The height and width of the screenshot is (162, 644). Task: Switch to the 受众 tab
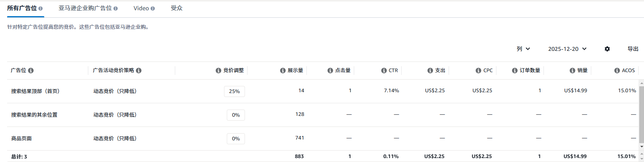(177, 8)
